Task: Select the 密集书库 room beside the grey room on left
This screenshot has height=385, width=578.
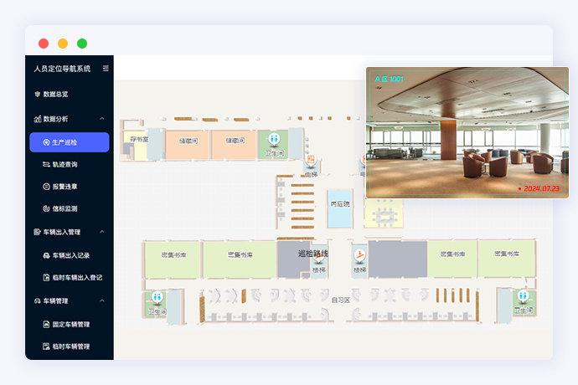Action: (x=240, y=259)
